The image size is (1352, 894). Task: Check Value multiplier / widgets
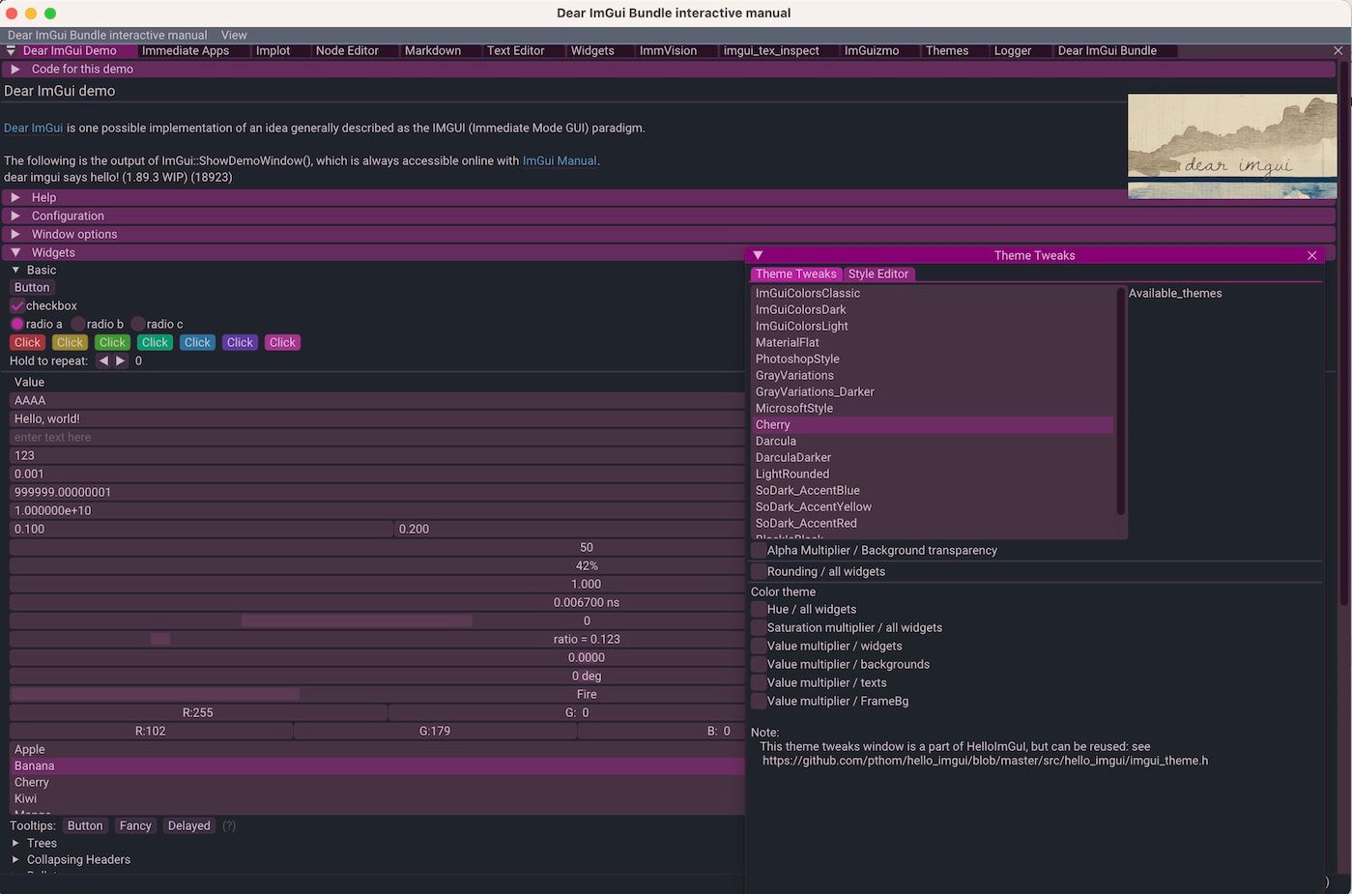759,646
